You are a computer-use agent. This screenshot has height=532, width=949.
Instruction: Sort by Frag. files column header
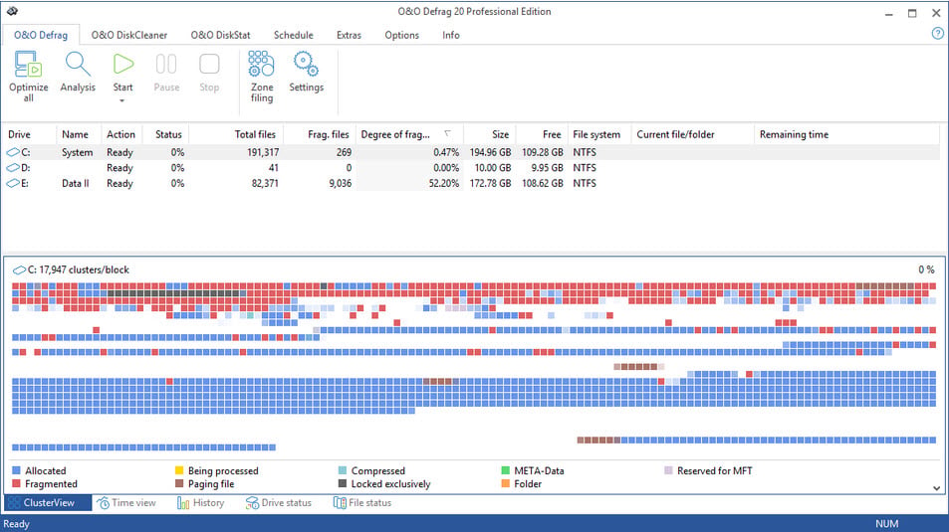(x=319, y=134)
